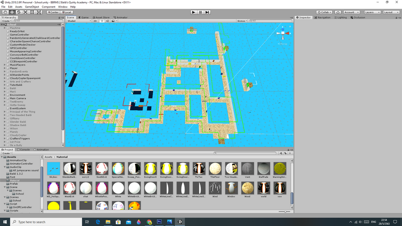Select the Skybox material
This screenshot has width=402, height=226.
click(x=53, y=170)
